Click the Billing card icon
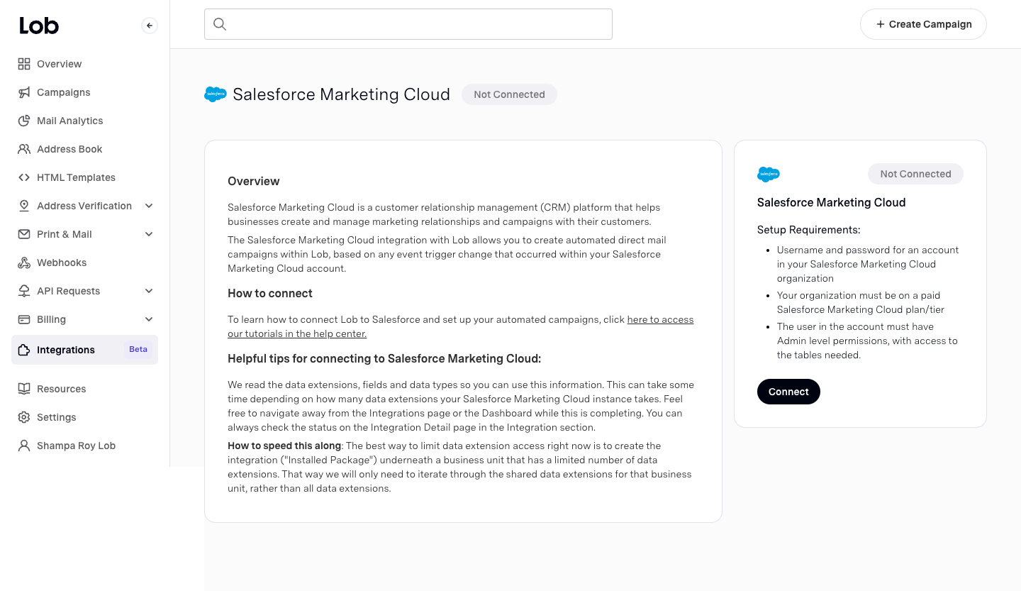The width and height of the screenshot is (1021, 591). pyautogui.click(x=24, y=319)
